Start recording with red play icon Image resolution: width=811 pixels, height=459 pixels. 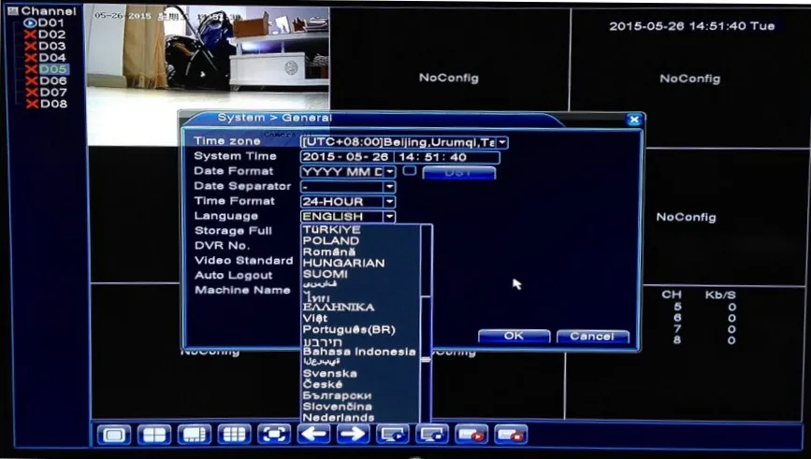(x=471, y=435)
